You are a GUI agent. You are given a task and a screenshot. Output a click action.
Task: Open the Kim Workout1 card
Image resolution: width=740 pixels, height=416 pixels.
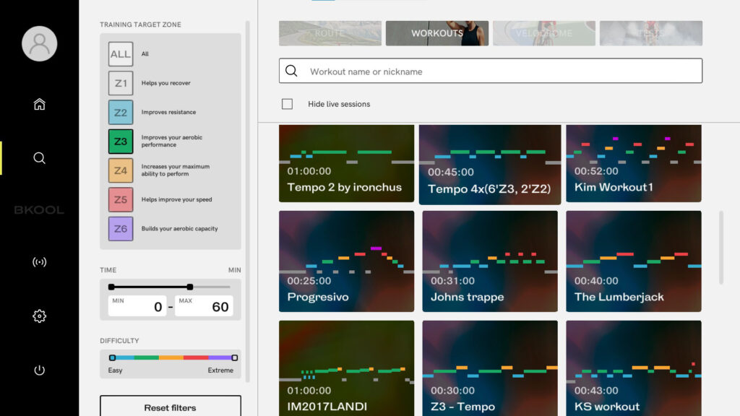(634, 163)
